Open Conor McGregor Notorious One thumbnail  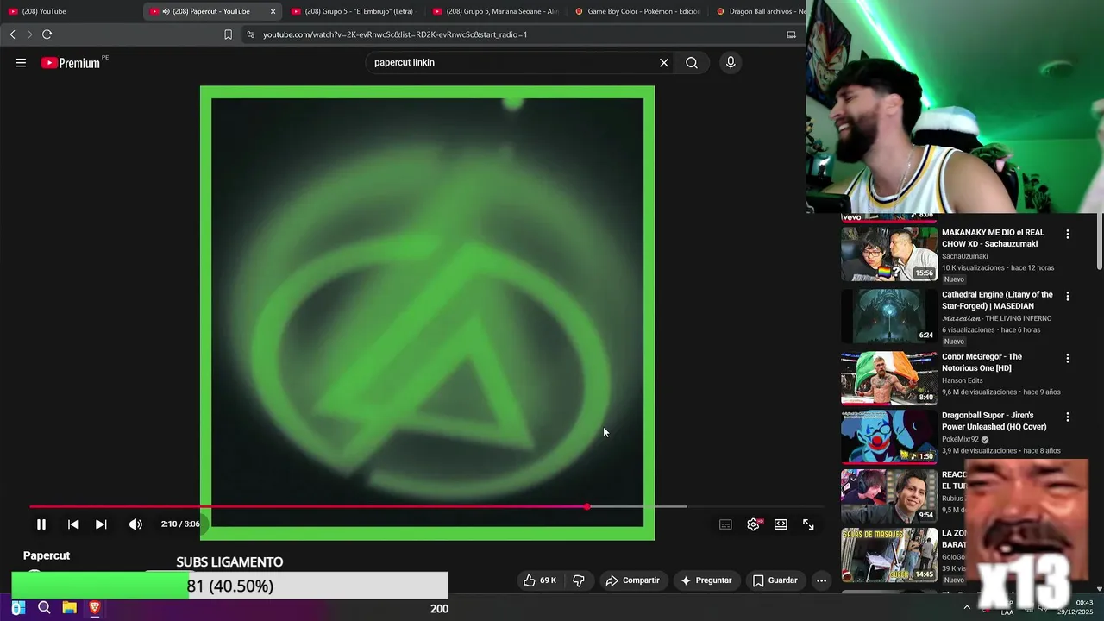[889, 379]
